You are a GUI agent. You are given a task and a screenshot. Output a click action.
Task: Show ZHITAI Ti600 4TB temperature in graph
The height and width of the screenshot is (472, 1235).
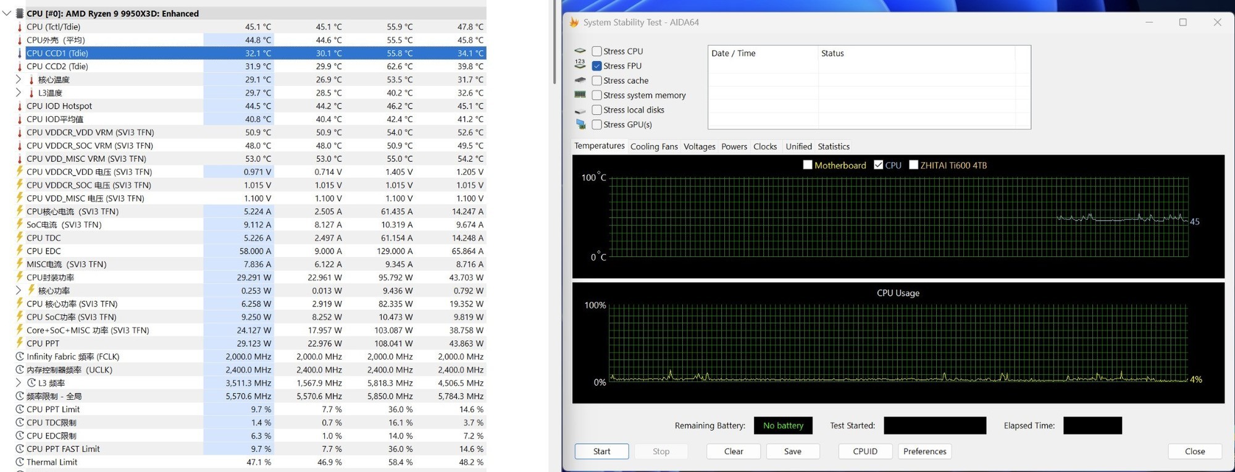(913, 165)
